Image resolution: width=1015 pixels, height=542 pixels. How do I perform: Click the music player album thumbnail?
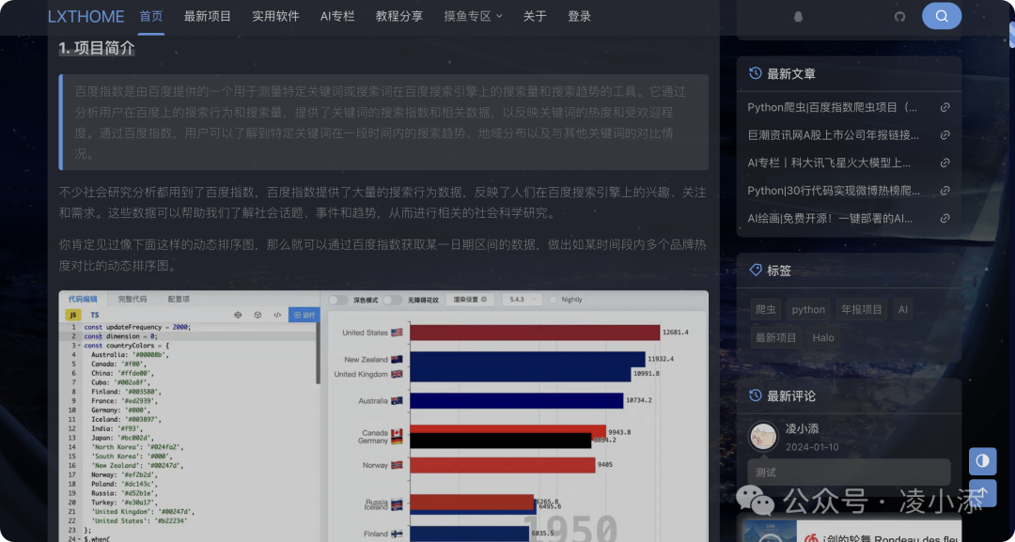coord(771,531)
